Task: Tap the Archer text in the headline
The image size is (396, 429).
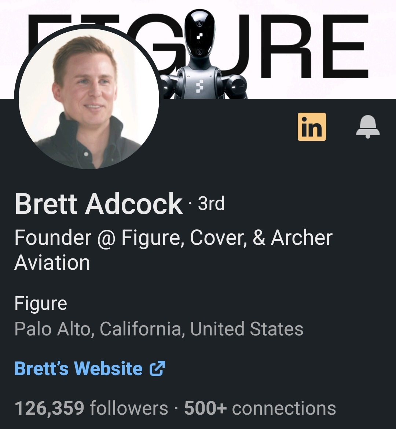Action: (302, 237)
